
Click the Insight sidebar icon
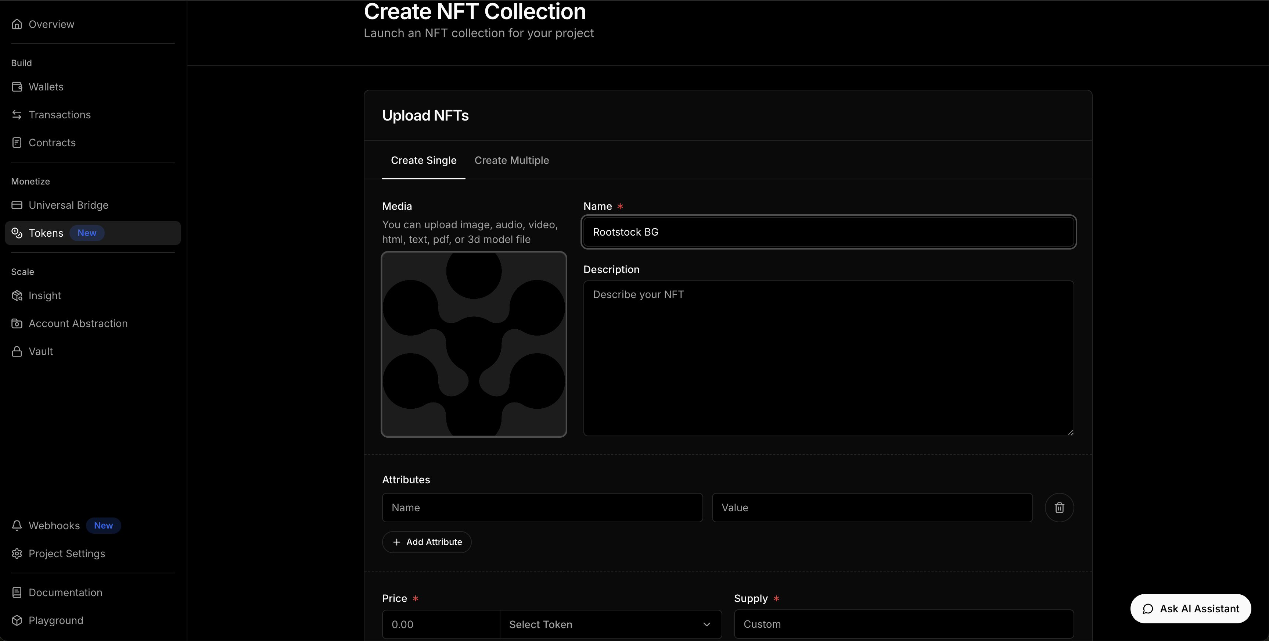[17, 296]
